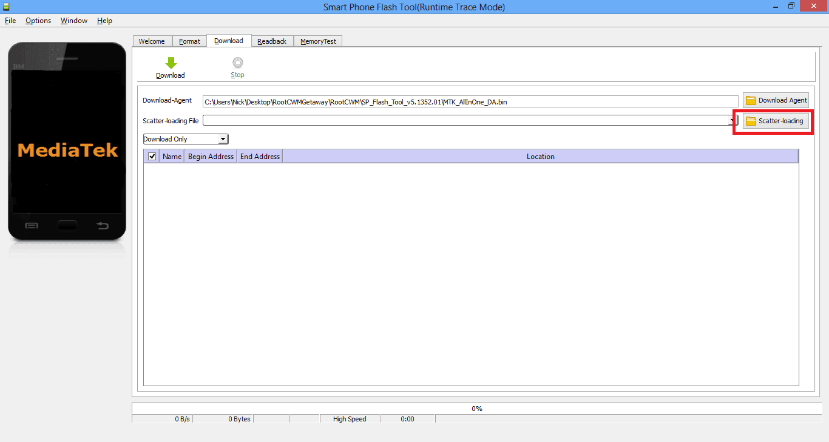The image size is (829, 442).
Task: Click the 0 B/s status entry
Action: [x=163, y=419]
